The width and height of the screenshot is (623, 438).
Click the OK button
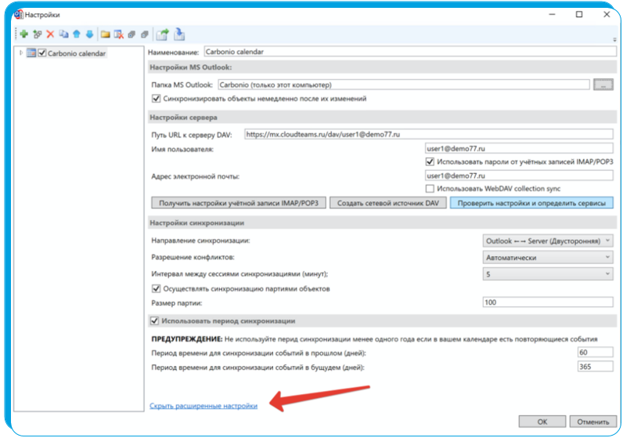click(x=542, y=422)
